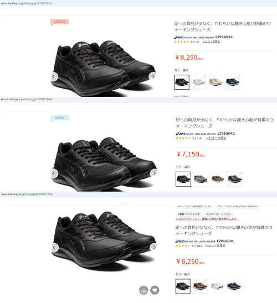Show previous image of ladies 1292A053 shoe
The height and width of the screenshot is (303, 277).
pos(54,76)
